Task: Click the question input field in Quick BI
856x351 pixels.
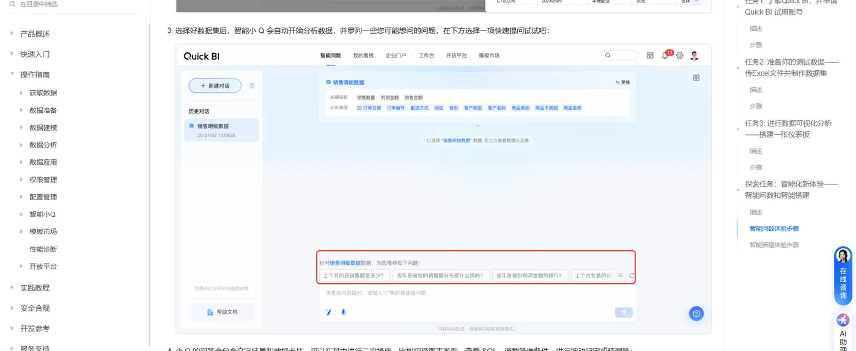Action: coord(477,293)
